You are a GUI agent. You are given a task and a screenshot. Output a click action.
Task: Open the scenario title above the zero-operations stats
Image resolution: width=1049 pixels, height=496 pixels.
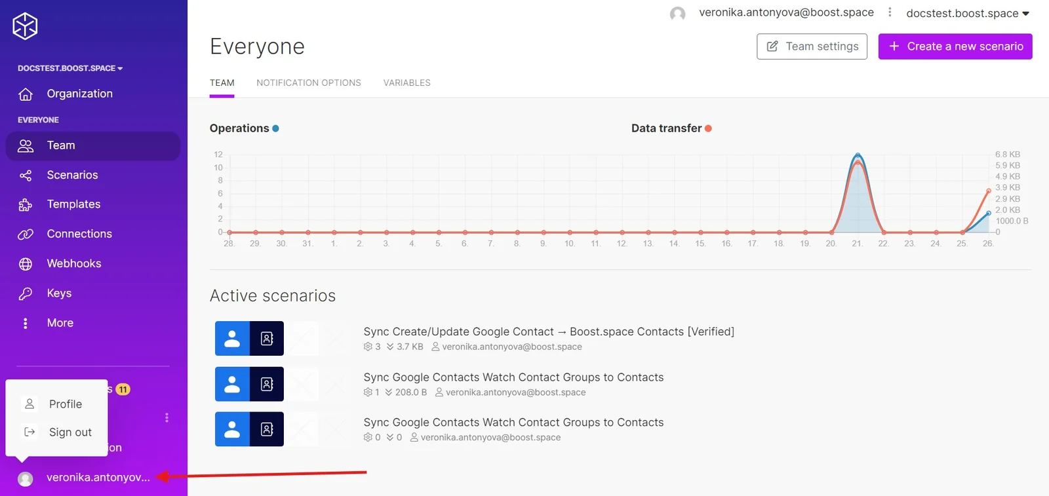(513, 423)
